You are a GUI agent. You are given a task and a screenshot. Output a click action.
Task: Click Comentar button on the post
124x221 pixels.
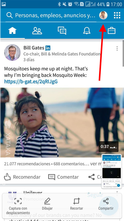coord(63,177)
